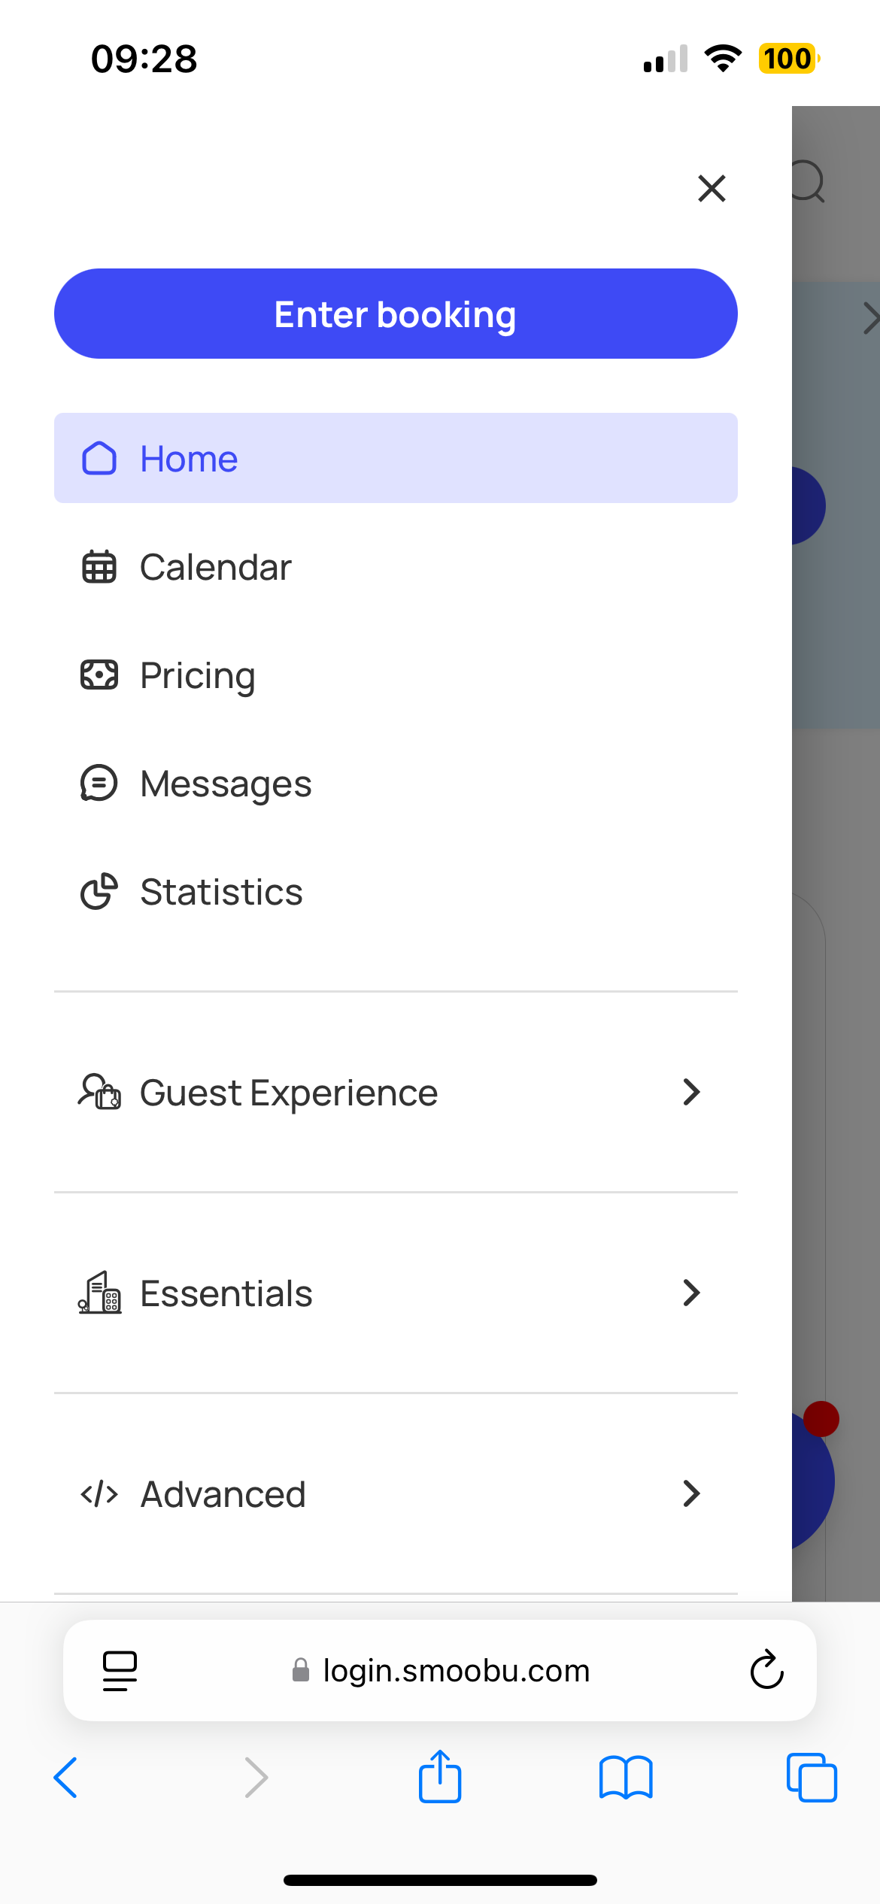Tap the Enter booking button
This screenshot has height=1904, width=880.
396,314
